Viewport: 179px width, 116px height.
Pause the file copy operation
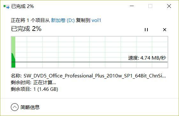point(146,30)
